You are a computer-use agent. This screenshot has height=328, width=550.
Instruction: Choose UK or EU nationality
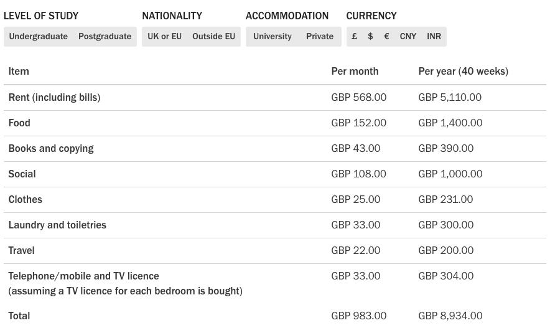click(165, 37)
